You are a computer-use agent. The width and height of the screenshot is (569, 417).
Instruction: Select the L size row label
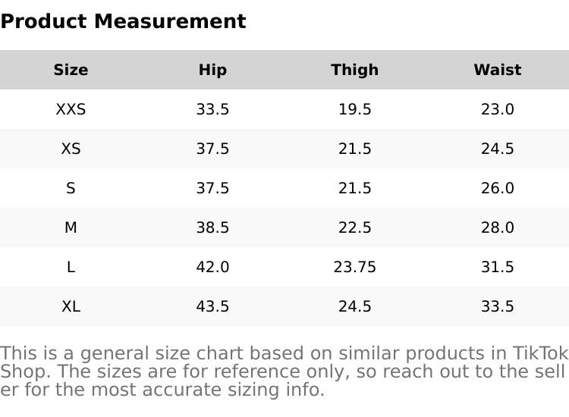click(x=71, y=267)
